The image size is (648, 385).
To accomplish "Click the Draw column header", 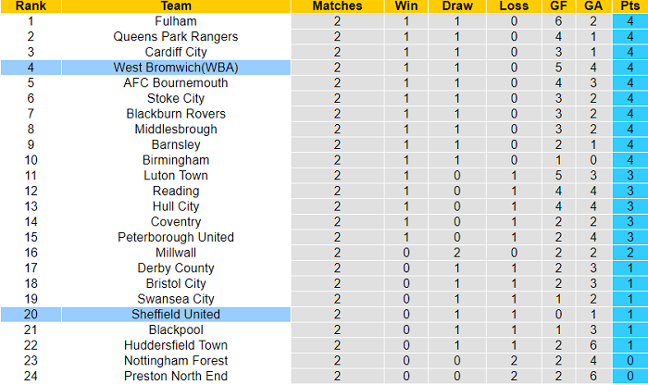I will [457, 6].
